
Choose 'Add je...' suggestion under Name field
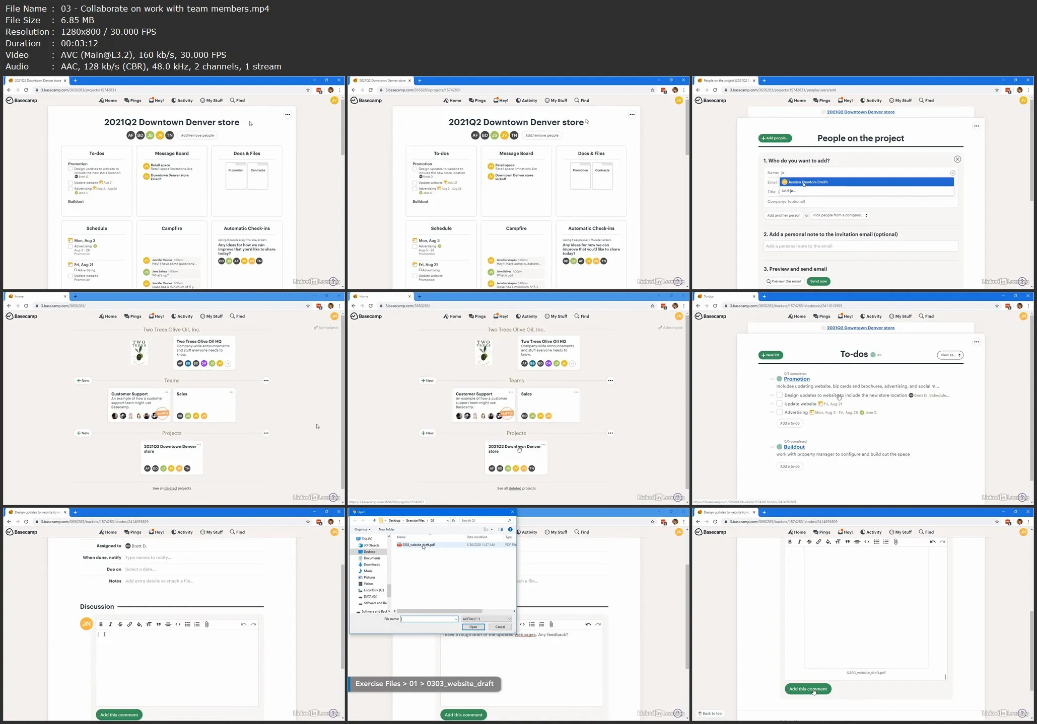(866, 191)
